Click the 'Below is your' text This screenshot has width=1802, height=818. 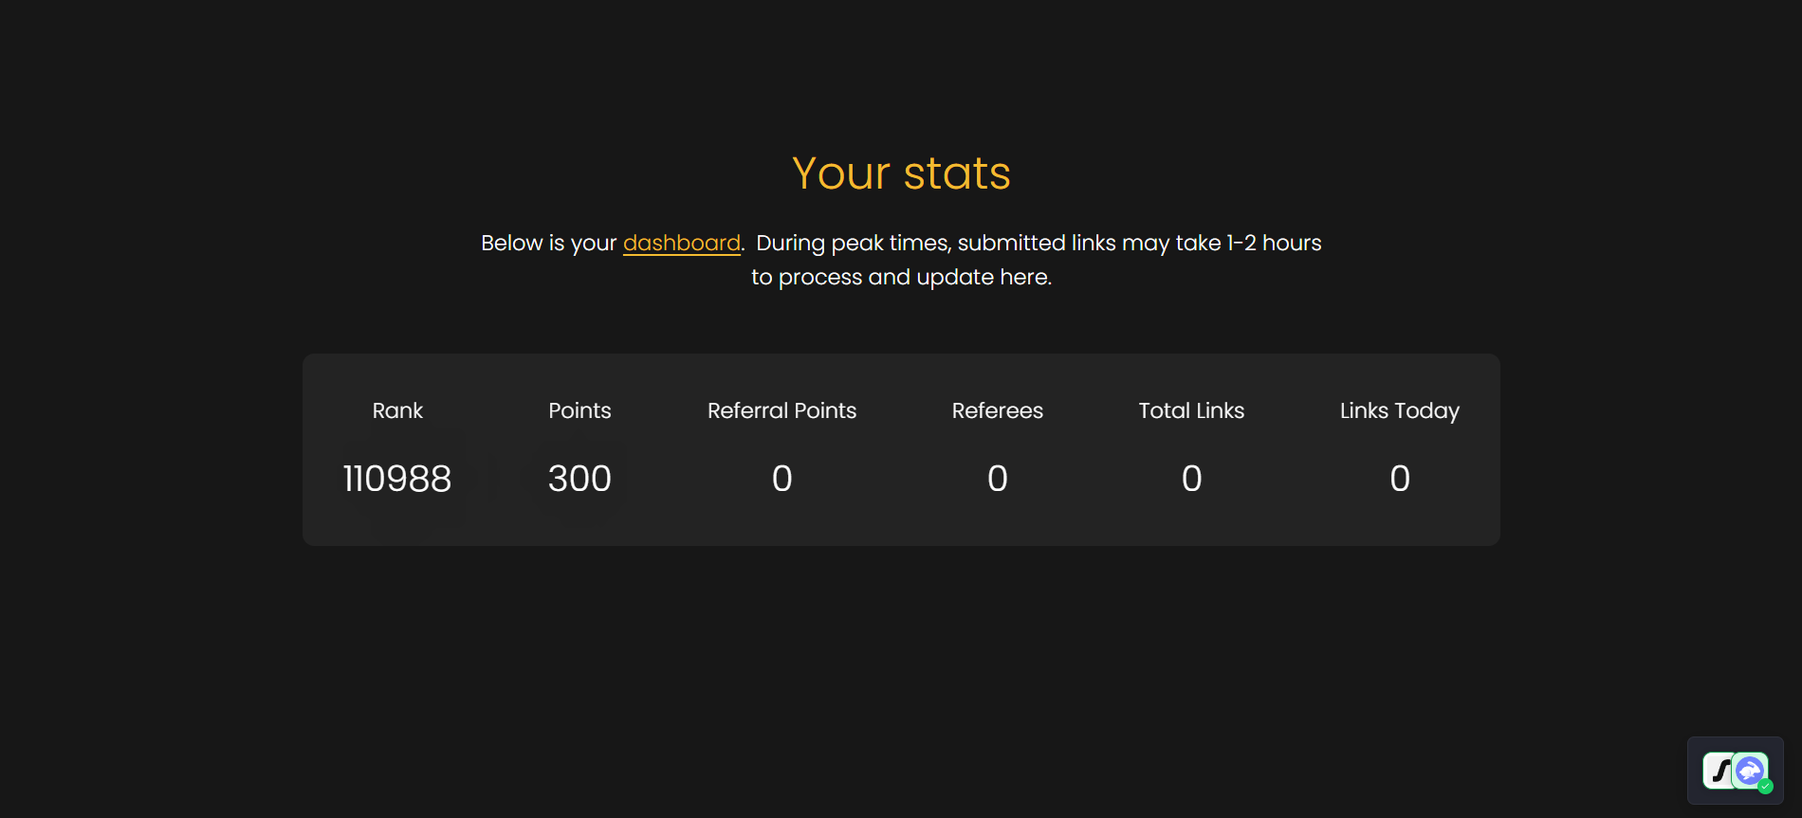tap(548, 244)
